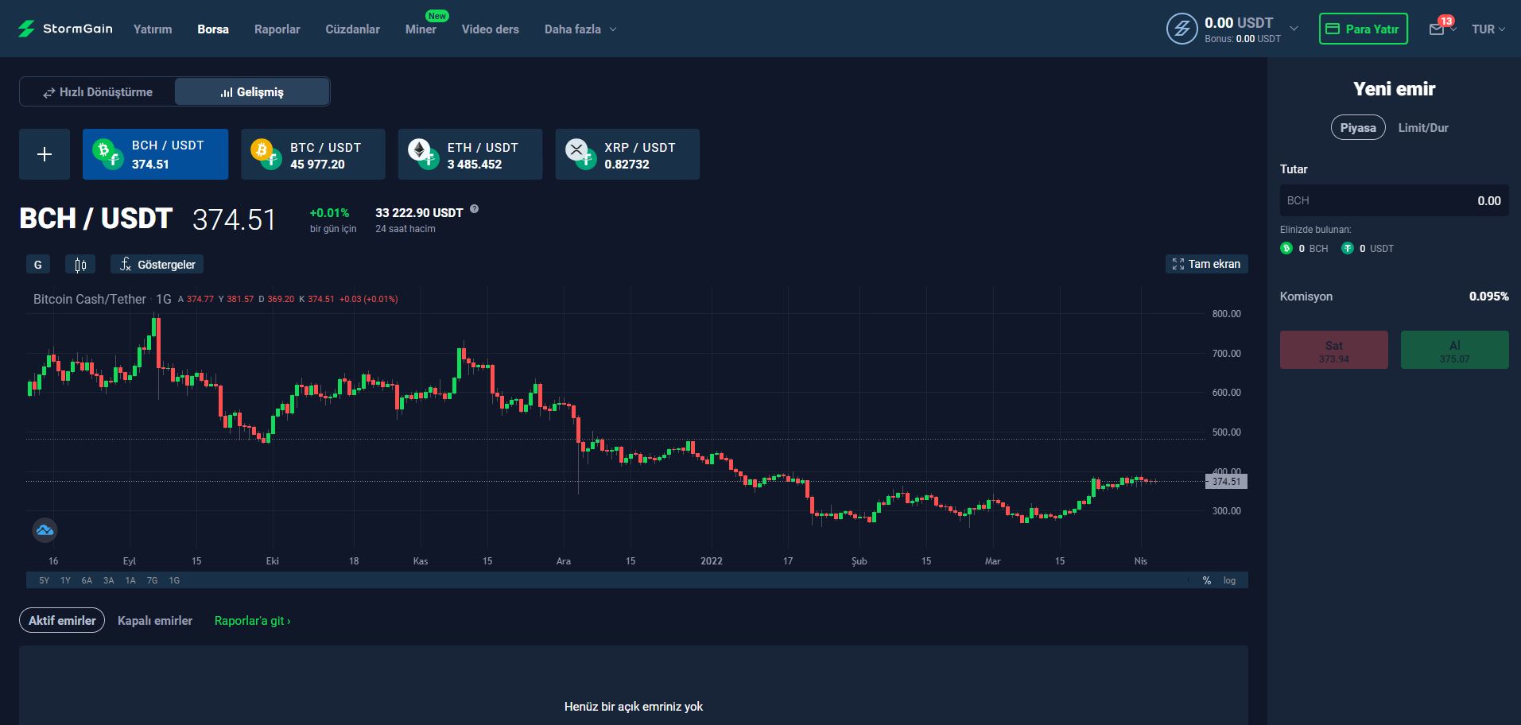Select the Limit/Dur order type
The height and width of the screenshot is (725, 1521).
pyautogui.click(x=1423, y=127)
